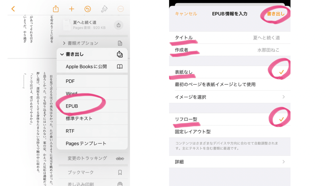Tap the plus insert icon

(x=72, y=9)
